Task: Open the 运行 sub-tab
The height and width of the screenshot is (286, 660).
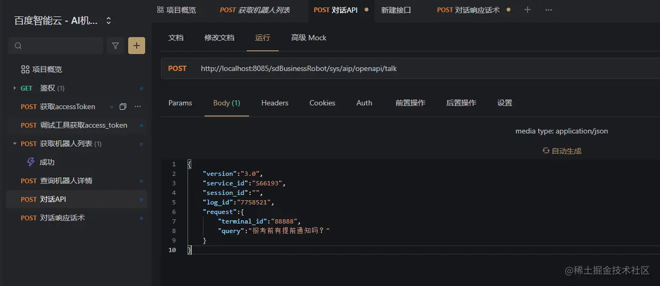Action: 263,38
